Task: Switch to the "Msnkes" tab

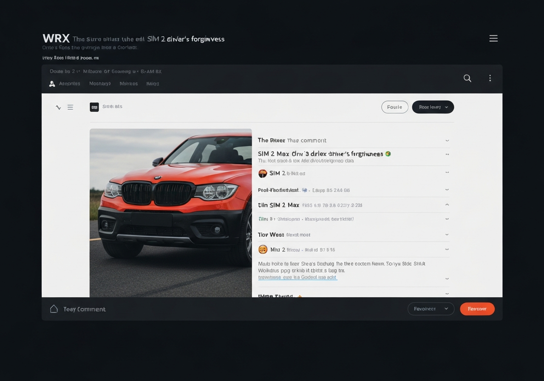Action: [129, 84]
